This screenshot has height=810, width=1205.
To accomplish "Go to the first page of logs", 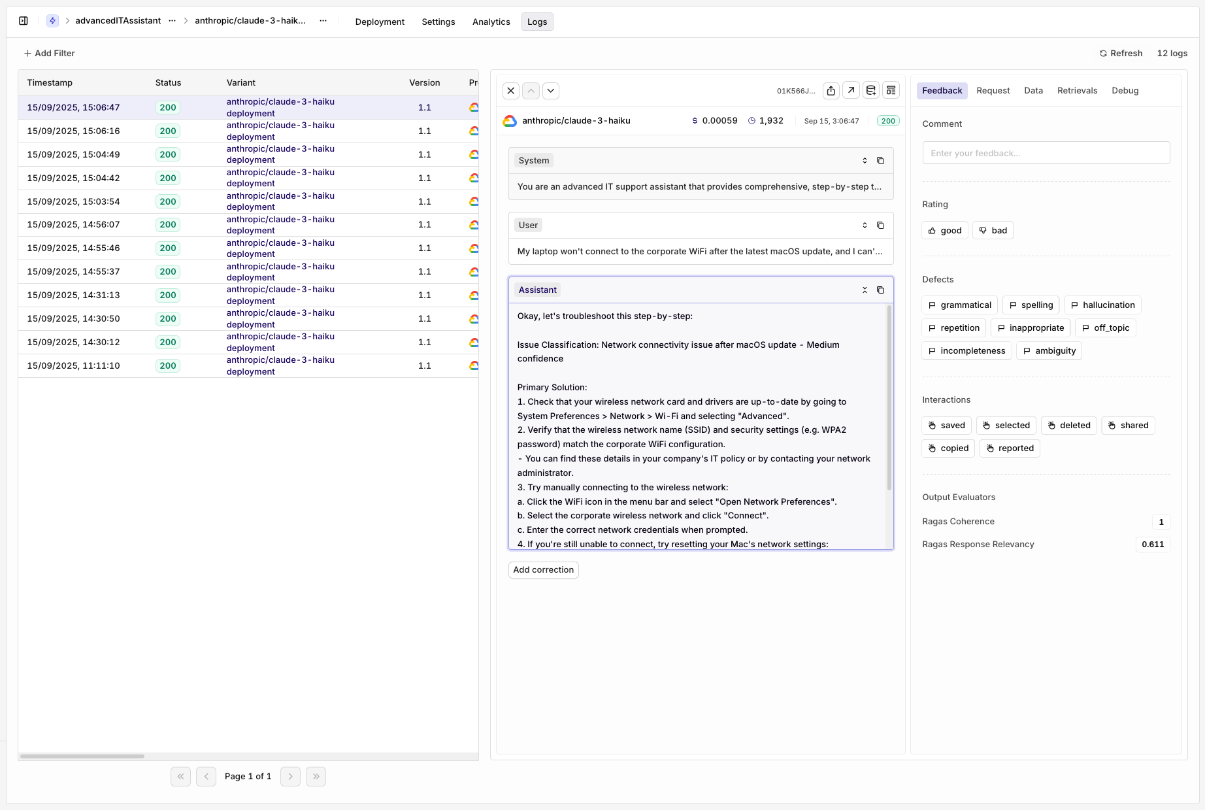I will pos(180,777).
